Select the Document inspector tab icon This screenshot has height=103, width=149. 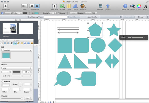tap(2, 43)
